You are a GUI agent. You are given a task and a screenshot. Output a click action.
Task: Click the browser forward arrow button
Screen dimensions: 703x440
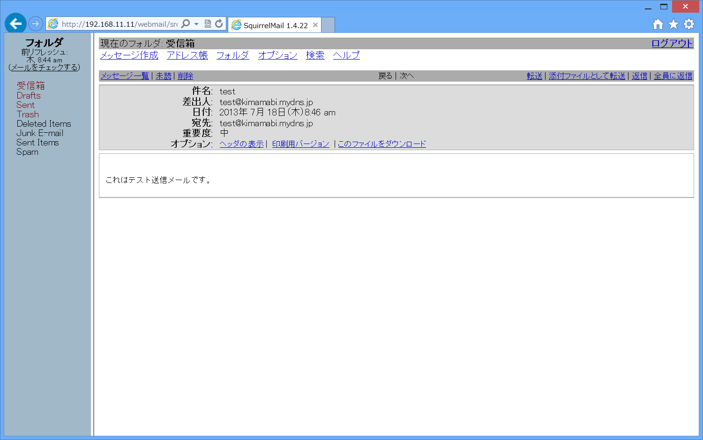(36, 23)
